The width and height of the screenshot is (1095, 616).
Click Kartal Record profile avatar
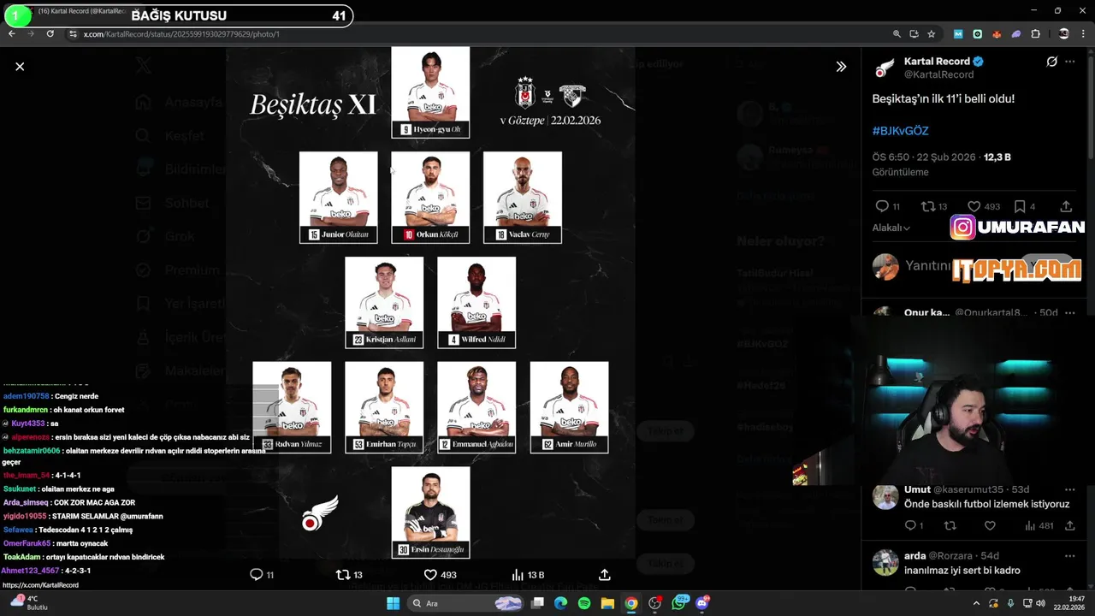click(885, 68)
